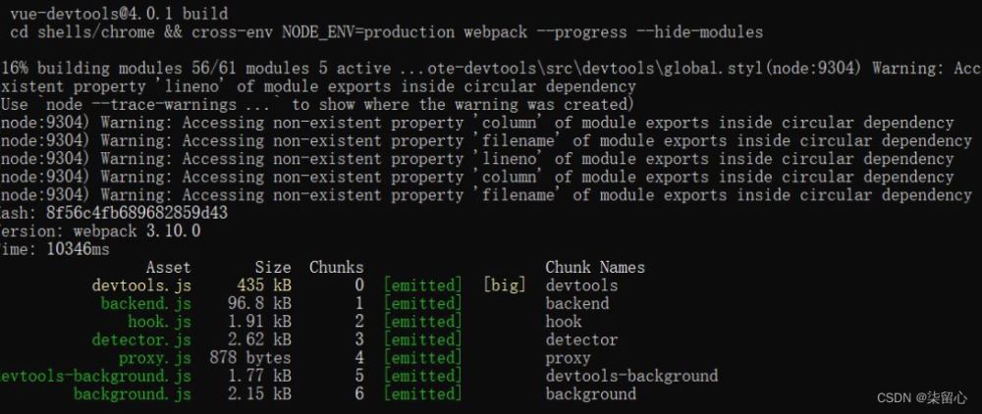
Task: Click the CSDN watermark text
Action: pyautogui.click(x=922, y=398)
